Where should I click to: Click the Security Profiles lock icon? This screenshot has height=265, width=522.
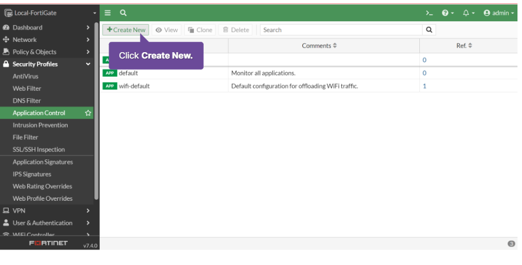click(x=6, y=64)
